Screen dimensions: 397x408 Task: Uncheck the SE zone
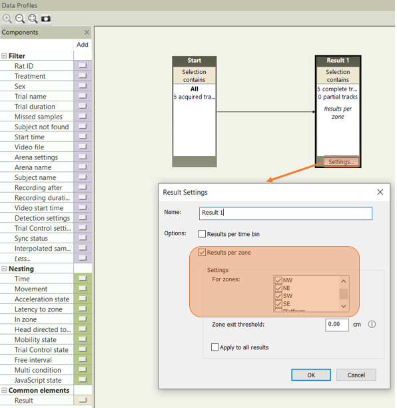click(278, 303)
